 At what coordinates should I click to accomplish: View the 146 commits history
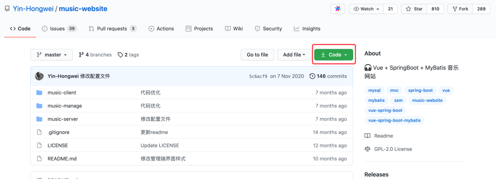pos(328,76)
